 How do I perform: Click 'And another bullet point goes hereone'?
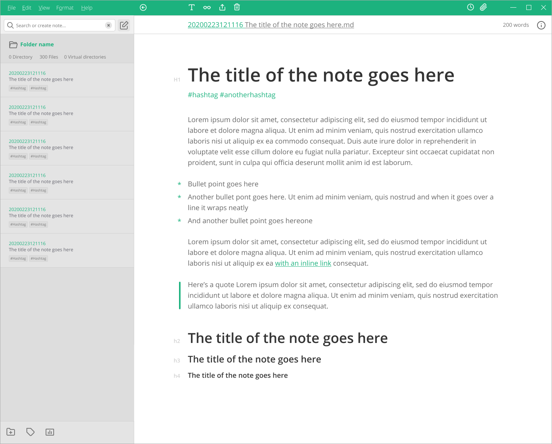pos(250,221)
